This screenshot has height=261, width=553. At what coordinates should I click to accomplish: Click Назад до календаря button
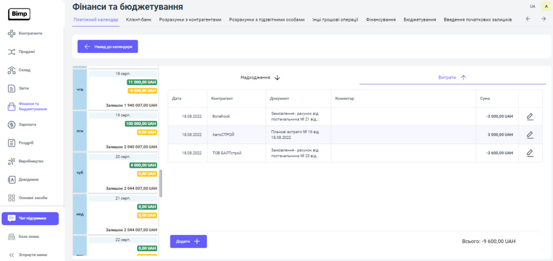pos(108,47)
